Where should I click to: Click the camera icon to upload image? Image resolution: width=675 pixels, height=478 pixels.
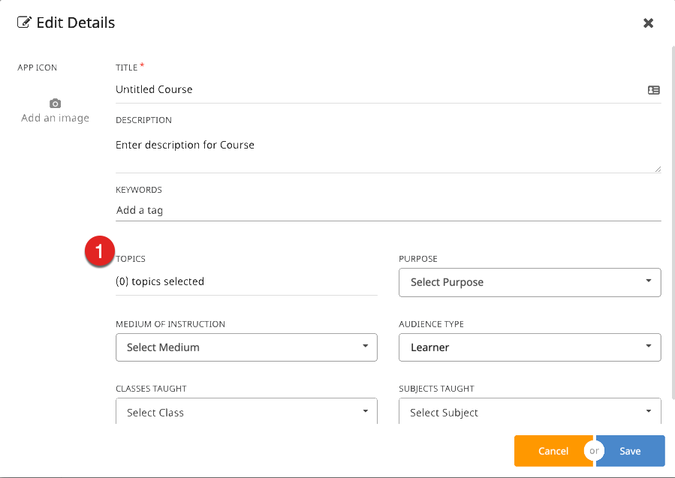click(x=55, y=104)
